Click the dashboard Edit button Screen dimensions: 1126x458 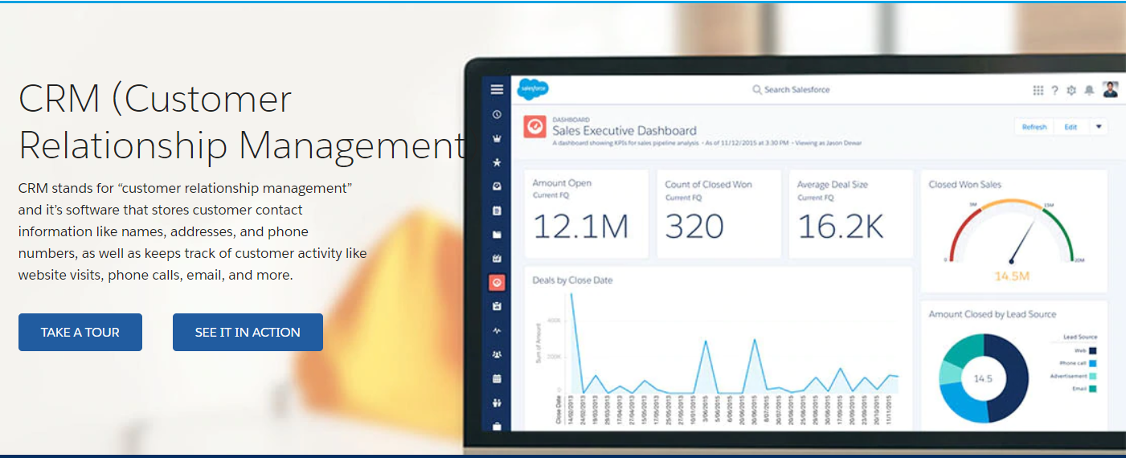(1071, 127)
